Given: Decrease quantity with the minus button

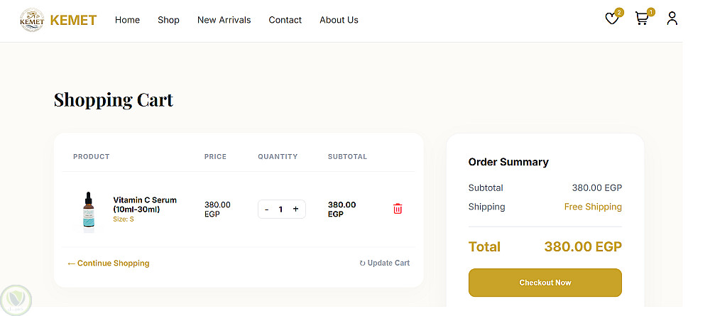Looking at the screenshot, I should coord(267,209).
